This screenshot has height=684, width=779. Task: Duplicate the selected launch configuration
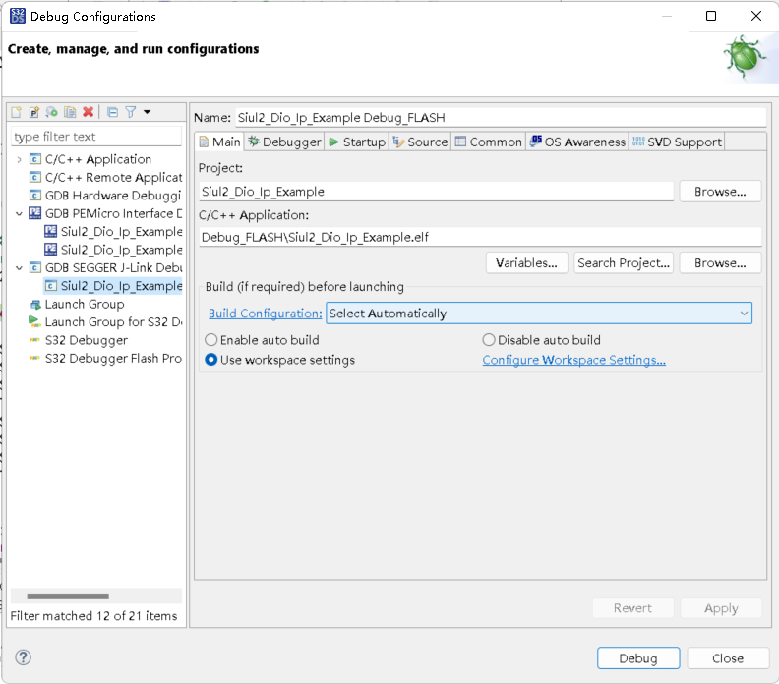click(70, 113)
